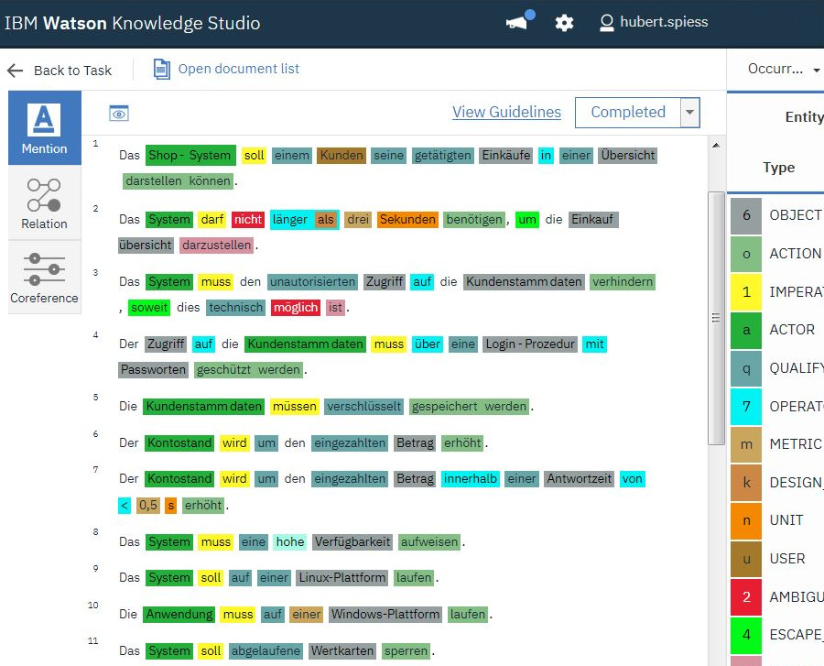Open the Coreference annotation mode
Image resolution: width=824 pixels, height=666 pixels.
(44, 278)
